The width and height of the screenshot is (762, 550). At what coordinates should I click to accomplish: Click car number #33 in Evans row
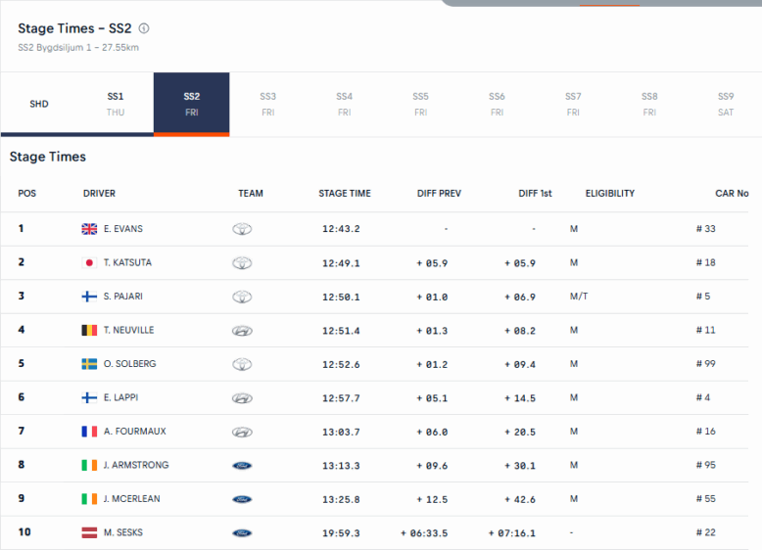pos(705,229)
